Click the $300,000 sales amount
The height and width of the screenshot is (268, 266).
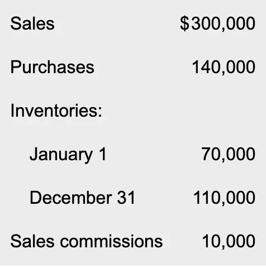[x=217, y=23]
